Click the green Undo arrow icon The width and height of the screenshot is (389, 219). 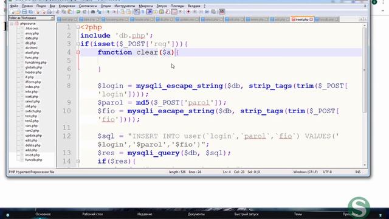[78, 12]
